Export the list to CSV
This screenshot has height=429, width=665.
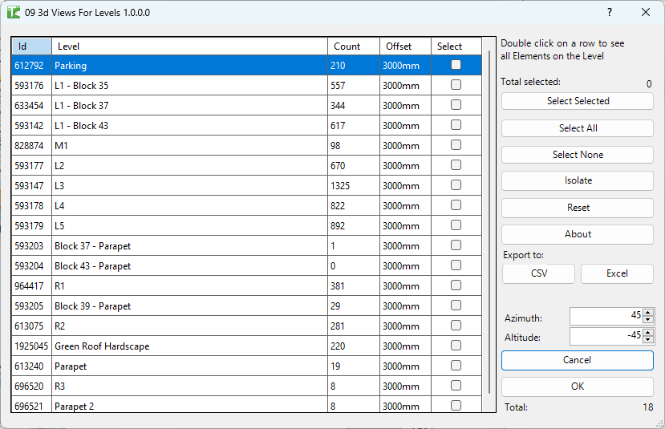[x=538, y=273]
